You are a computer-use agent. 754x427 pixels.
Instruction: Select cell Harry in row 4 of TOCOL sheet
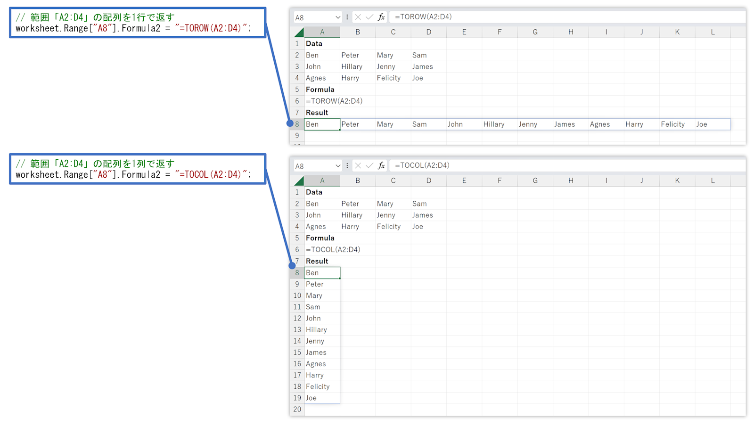click(x=358, y=227)
